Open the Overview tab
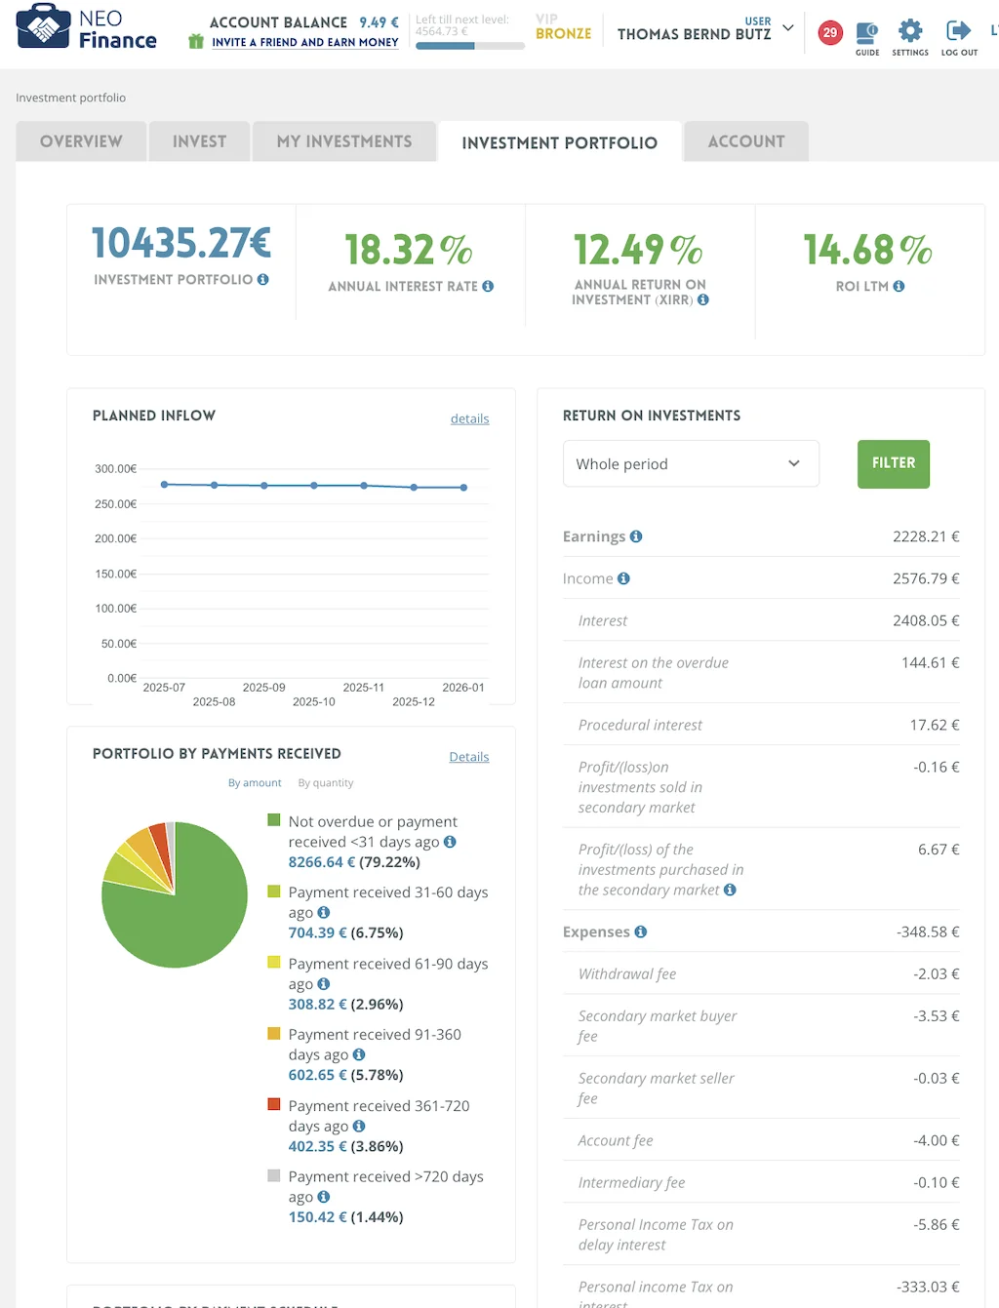This screenshot has width=999, height=1308. [x=81, y=141]
